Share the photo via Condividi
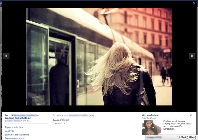Screen dimensions: 198x140 click(x=9, y=131)
